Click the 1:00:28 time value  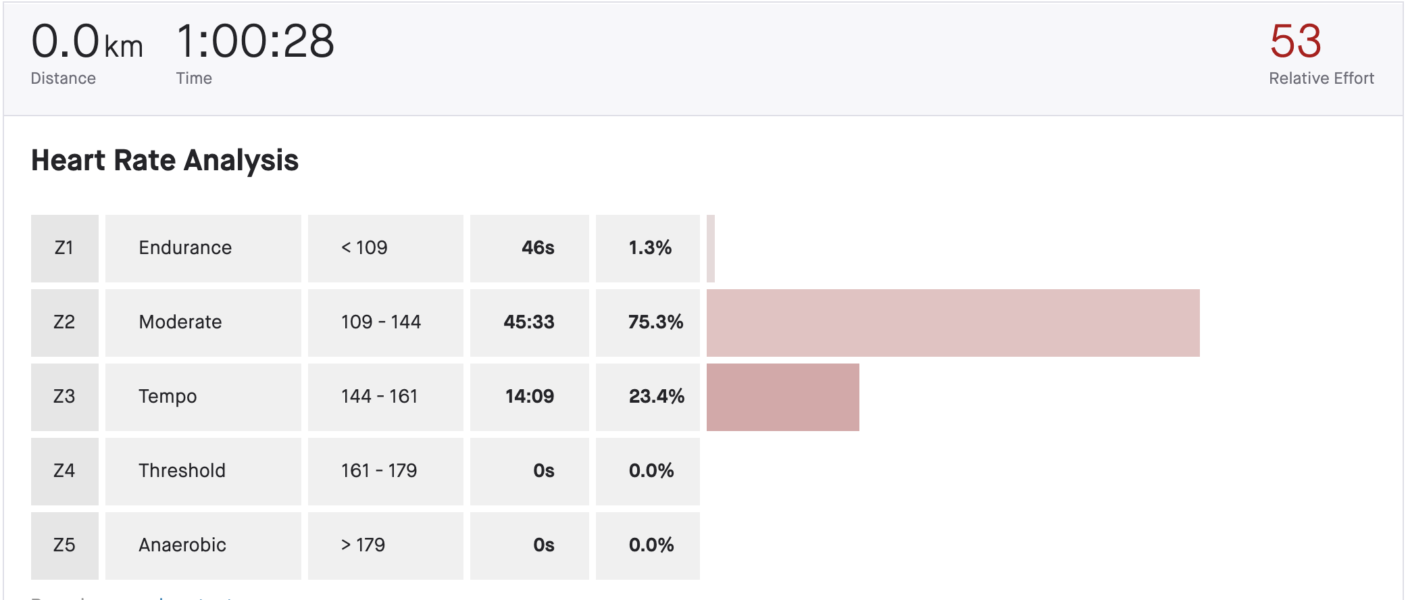[x=255, y=41]
